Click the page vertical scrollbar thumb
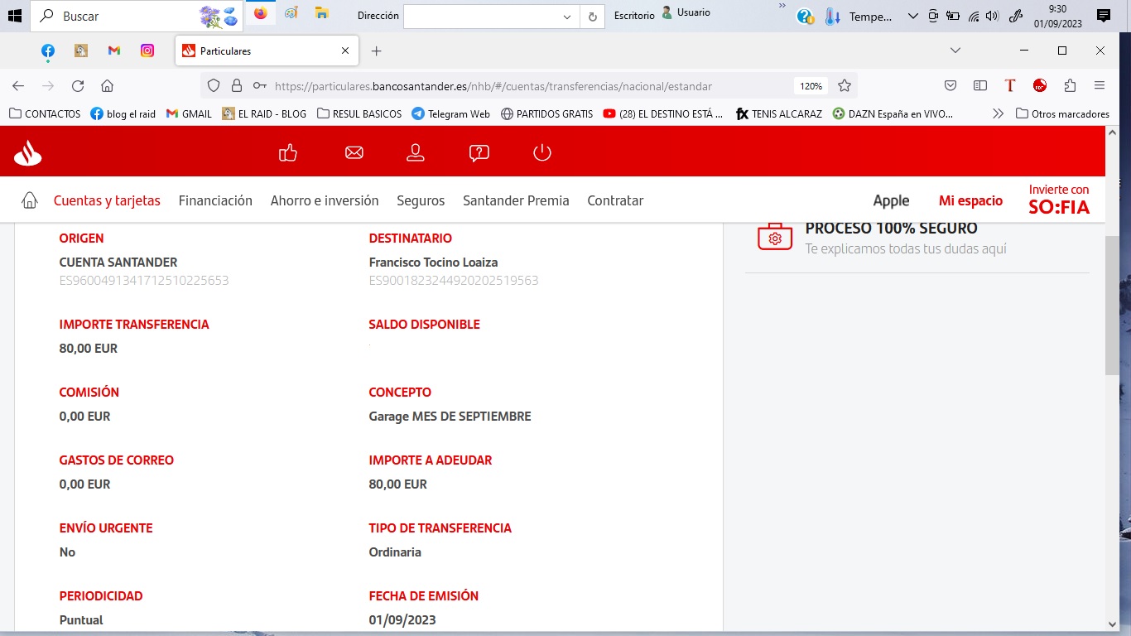1131x636 pixels. [x=1112, y=306]
